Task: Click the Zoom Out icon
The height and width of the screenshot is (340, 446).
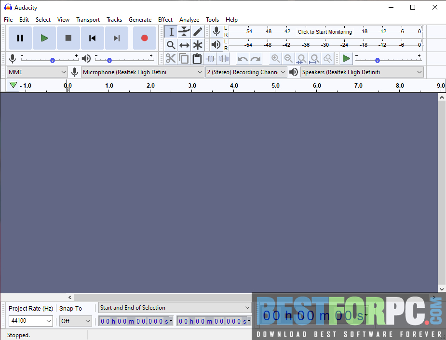Action: coord(288,59)
